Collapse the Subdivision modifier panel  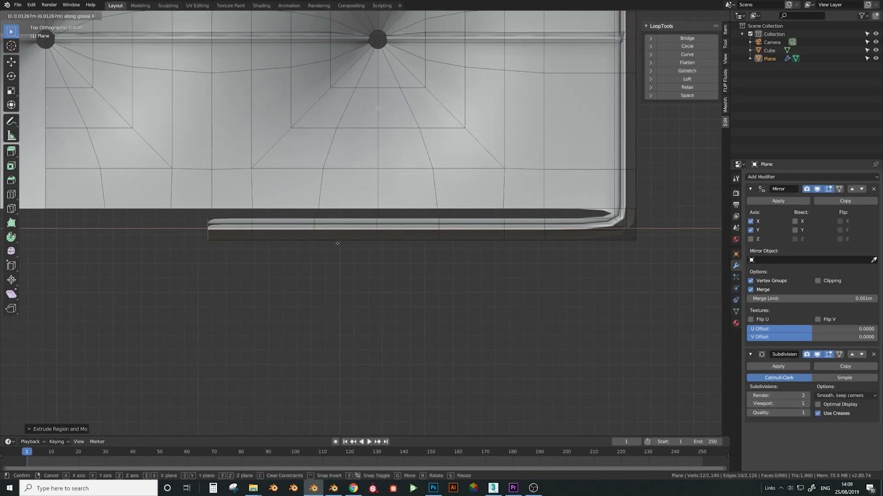pos(751,354)
